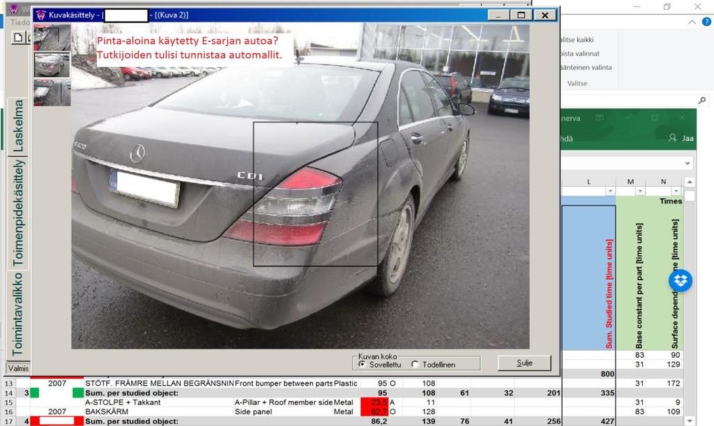Close the Kuvakäsittely window
Image resolution: width=714 pixels, height=426 pixels.
coord(545,15)
